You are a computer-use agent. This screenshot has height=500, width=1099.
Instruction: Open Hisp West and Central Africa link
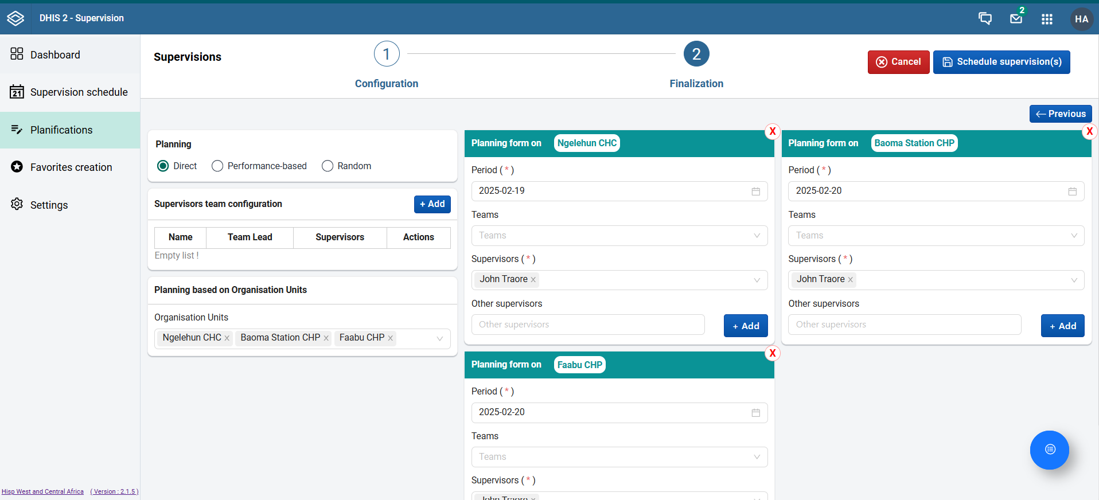click(x=42, y=491)
